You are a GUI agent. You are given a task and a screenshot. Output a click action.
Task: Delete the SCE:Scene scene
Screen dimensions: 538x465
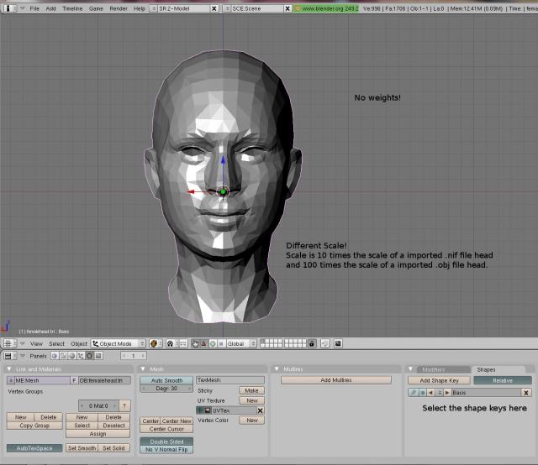(287, 8)
